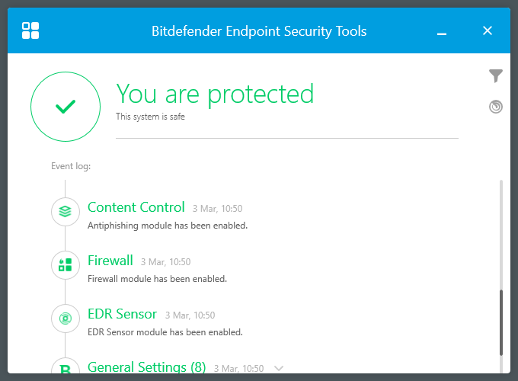Open the modules grid icon in title bar
518x381 pixels.
pos(30,30)
